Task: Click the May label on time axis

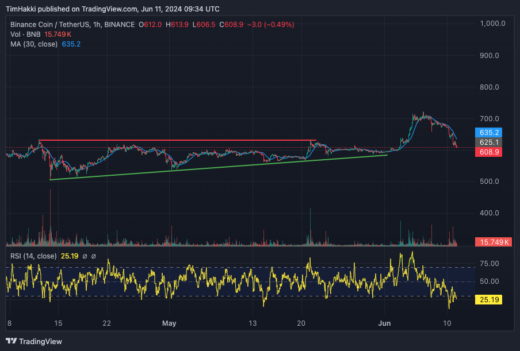Action: point(169,323)
